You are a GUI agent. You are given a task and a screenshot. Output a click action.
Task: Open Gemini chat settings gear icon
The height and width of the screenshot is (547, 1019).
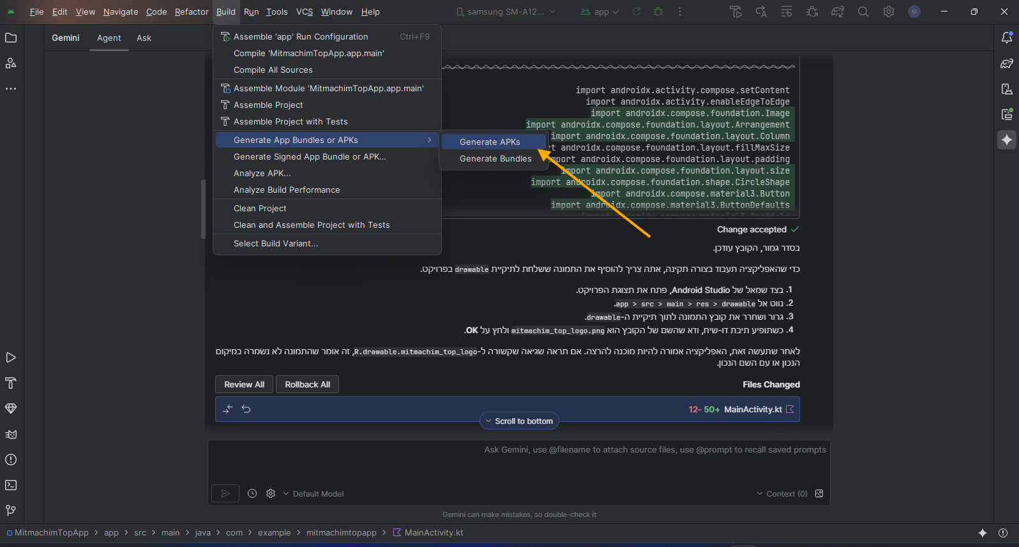tap(271, 493)
